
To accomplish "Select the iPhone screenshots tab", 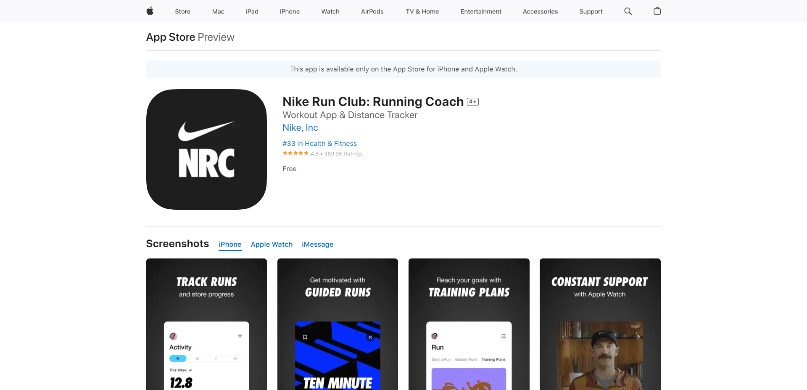I will pyautogui.click(x=230, y=244).
